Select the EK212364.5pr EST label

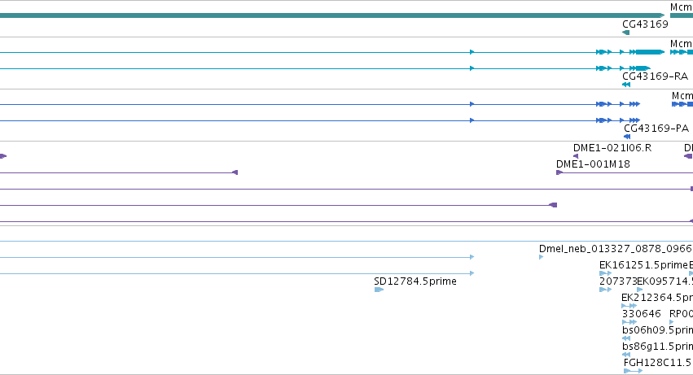click(657, 298)
